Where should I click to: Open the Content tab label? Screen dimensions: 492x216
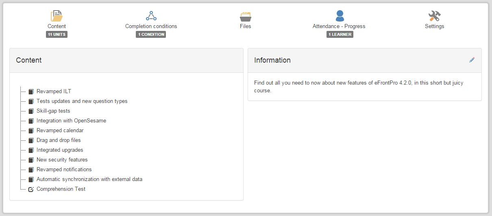coord(57,26)
